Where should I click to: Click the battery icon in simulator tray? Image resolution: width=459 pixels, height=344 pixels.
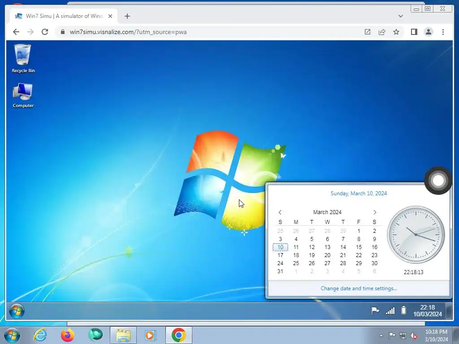[x=404, y=310]
